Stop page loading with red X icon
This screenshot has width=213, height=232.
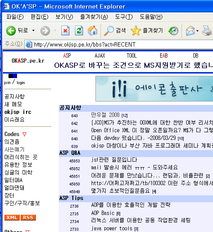65,31
